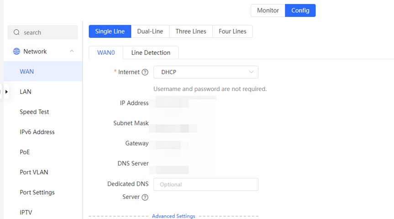
Task: Click the Dedicated DNS Optional field
Action: point(206,184)
